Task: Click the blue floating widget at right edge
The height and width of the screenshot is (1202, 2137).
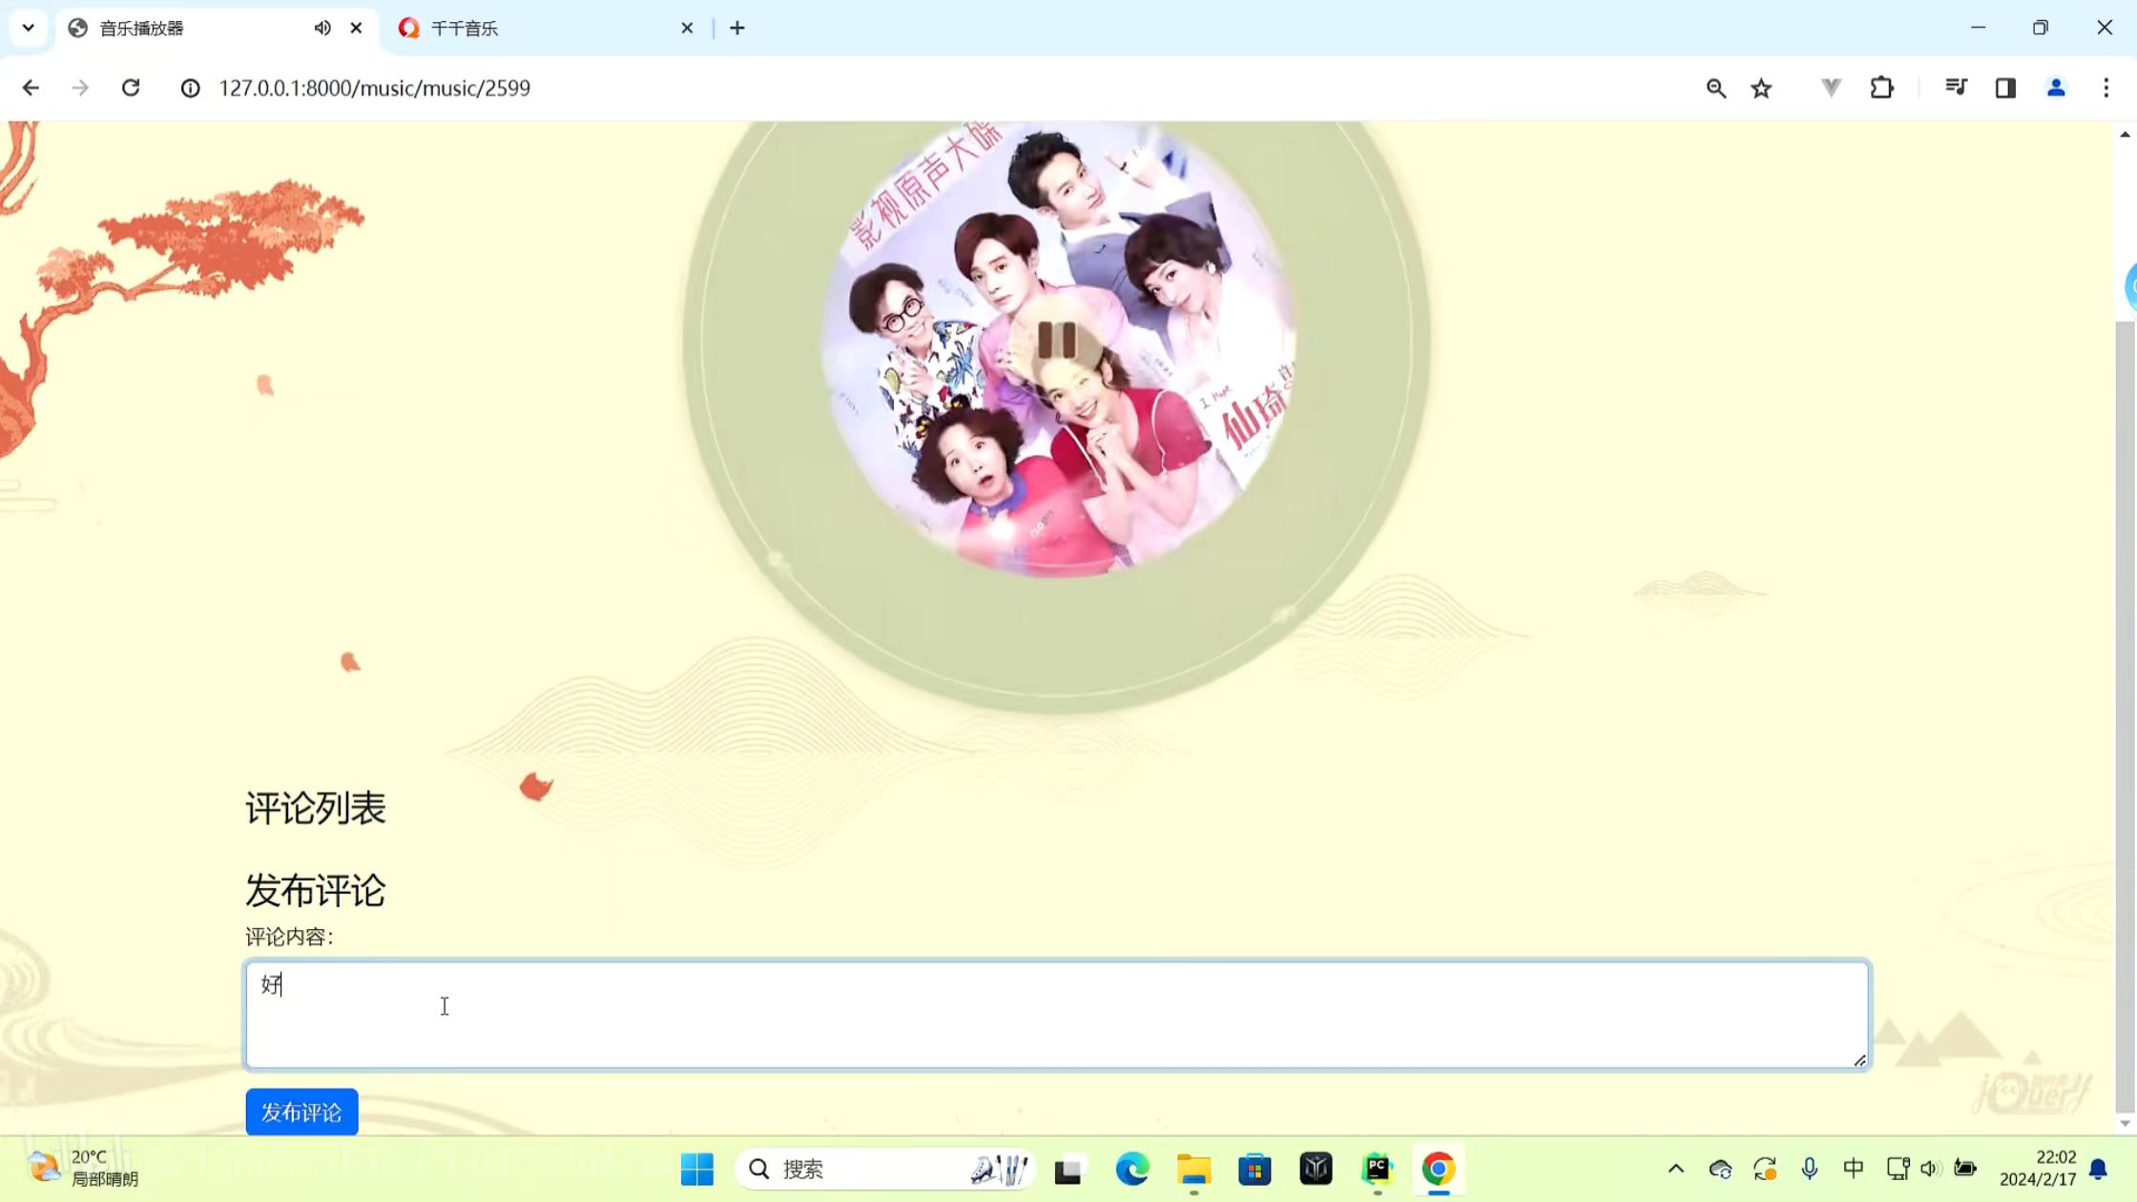Action: 2131,286
